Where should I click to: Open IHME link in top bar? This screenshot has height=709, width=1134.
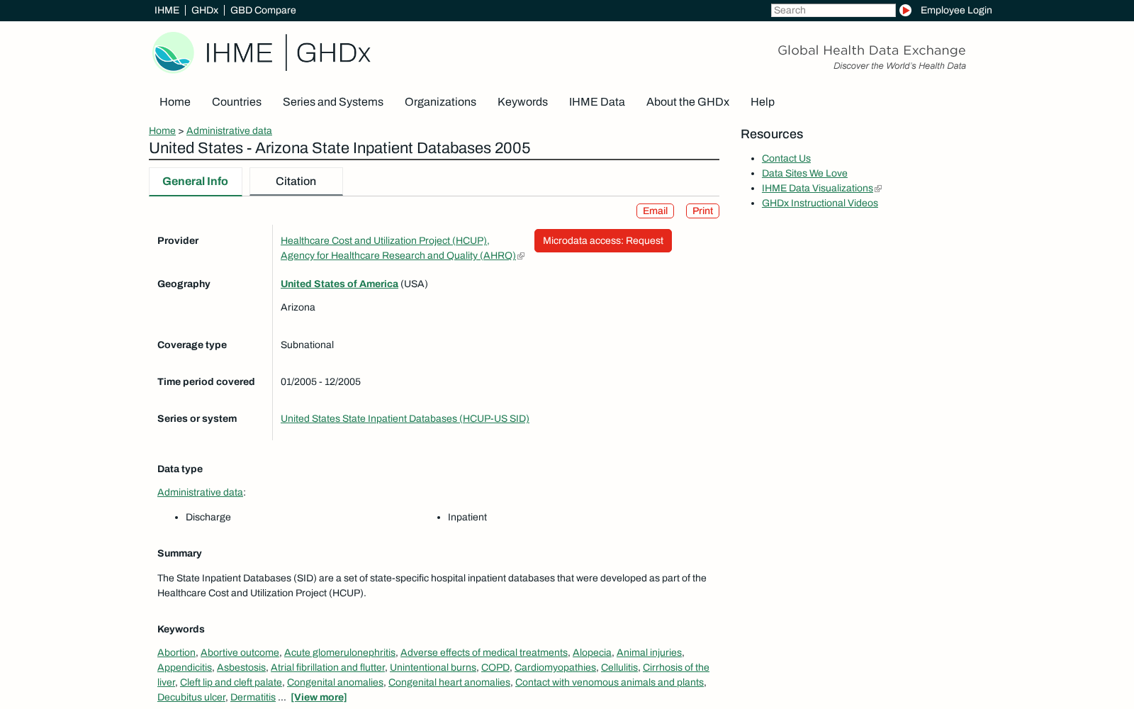tap(167, 11)
